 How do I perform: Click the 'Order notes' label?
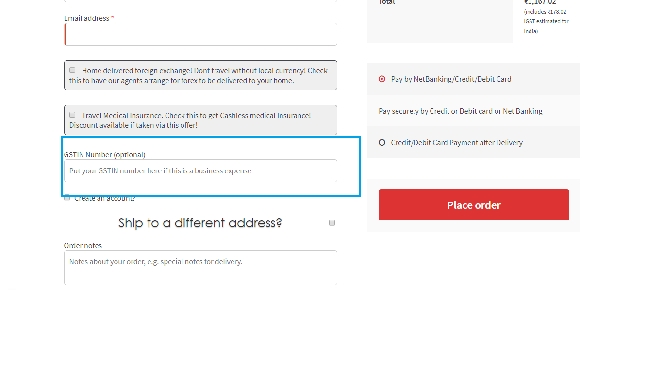click(83, 245)
